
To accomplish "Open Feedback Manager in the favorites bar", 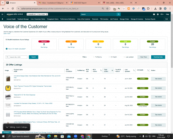I will [23, 19].
